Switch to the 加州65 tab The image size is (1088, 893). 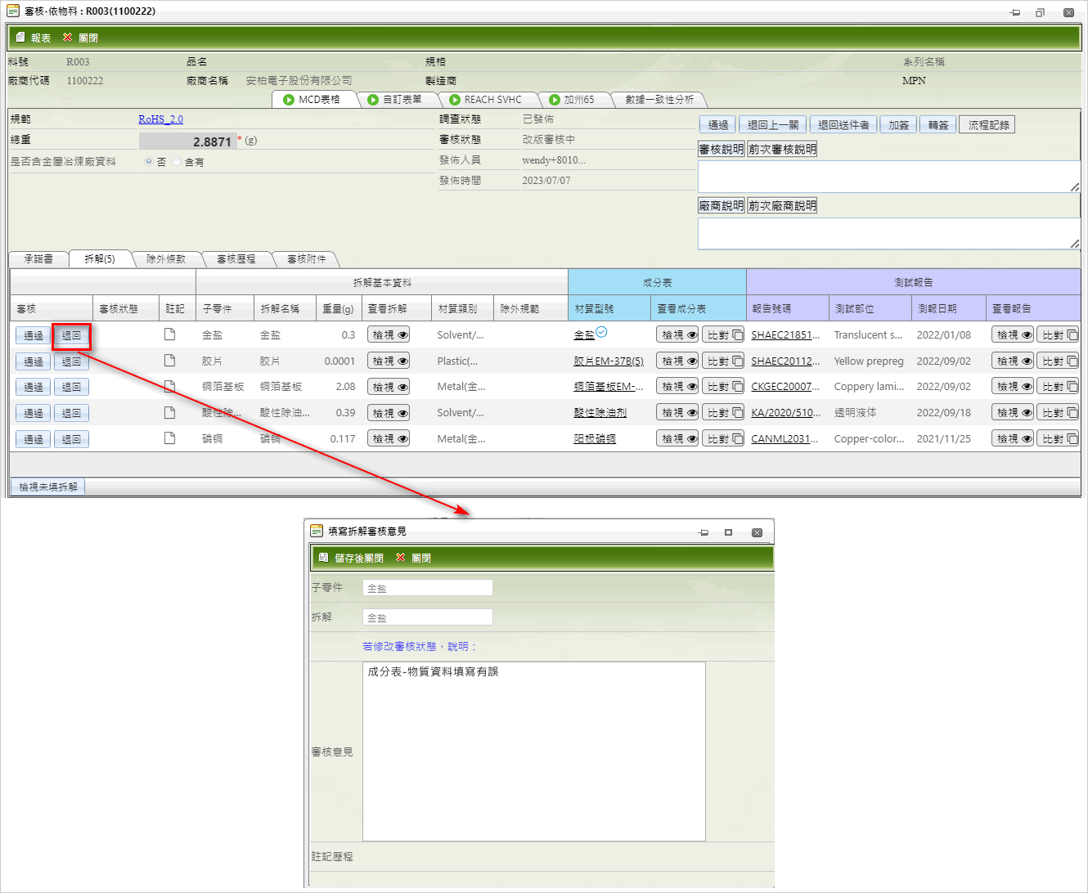[x=574, y=100]
